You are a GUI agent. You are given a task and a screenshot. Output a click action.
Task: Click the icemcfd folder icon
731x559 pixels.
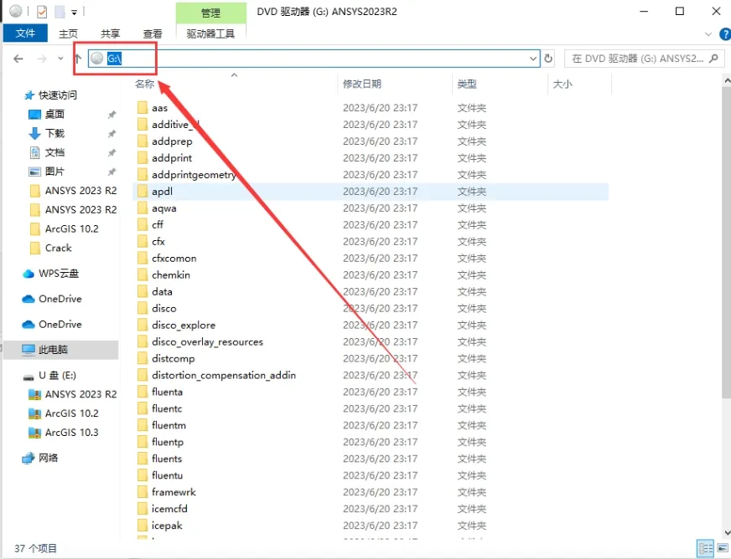coord(143,509)
